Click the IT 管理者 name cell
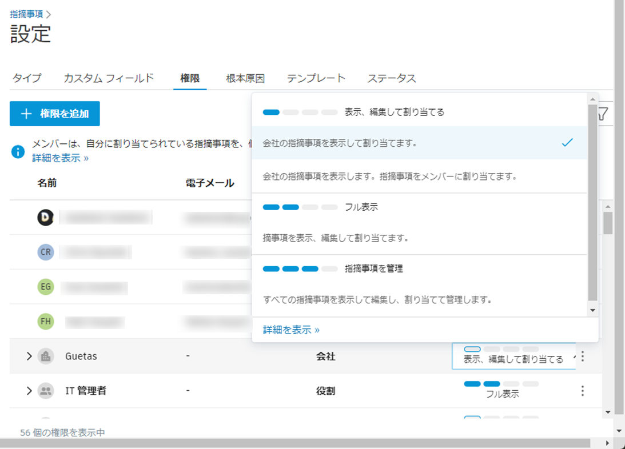625x449 pixels. [x=86, y=391]
